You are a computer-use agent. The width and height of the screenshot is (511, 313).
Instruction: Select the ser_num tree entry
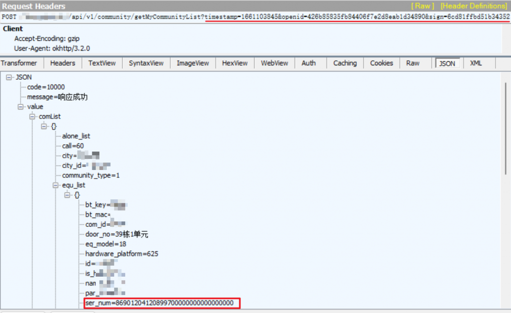(x=159, y=303)
